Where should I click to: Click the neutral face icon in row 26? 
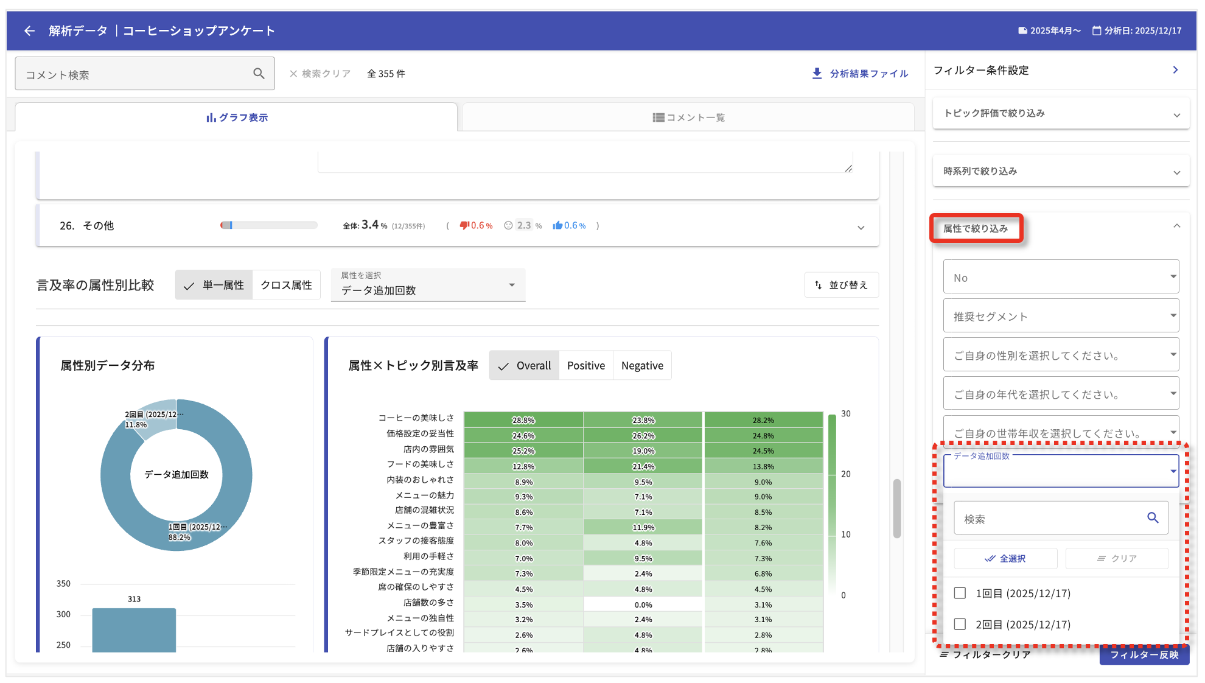click(508, 226)
